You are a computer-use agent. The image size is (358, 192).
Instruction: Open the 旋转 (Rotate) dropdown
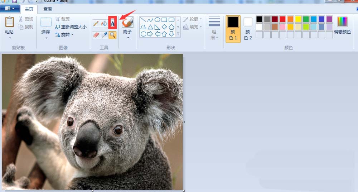tap(64, 35)
